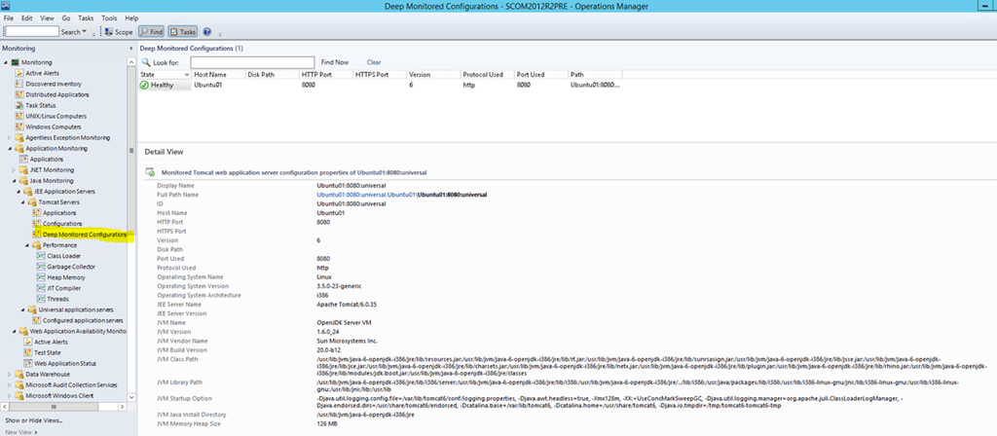997x436 pixels.
Task: Collapse the Performance folder
Action: [x=28, y=244]
